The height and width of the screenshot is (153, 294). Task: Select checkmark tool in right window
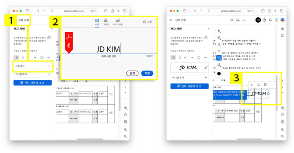coord(185,58)
